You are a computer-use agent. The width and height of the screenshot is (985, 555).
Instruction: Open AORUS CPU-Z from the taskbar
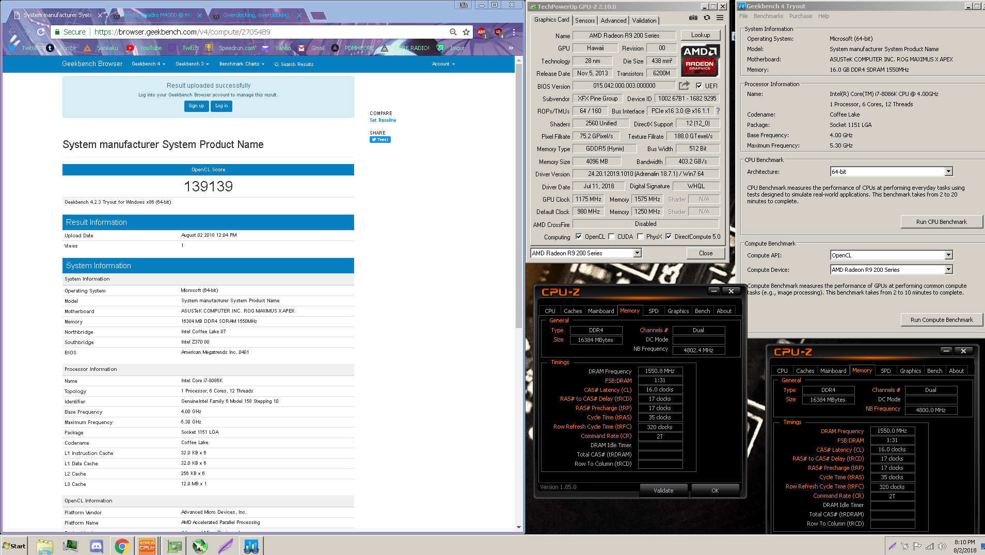pyautogui.click(x=147, y=546)
